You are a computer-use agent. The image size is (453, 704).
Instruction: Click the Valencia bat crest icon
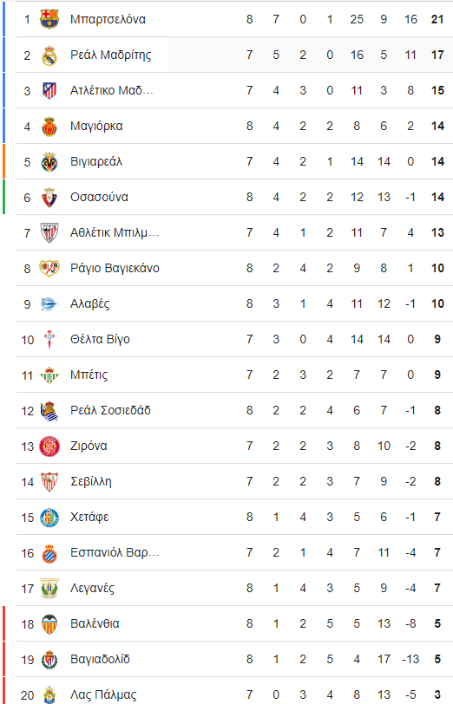(49, 623)
